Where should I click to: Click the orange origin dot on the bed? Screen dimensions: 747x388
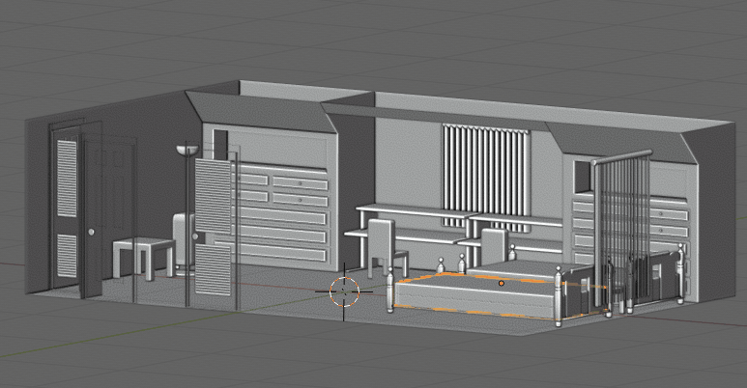click(x=502, y=284)
